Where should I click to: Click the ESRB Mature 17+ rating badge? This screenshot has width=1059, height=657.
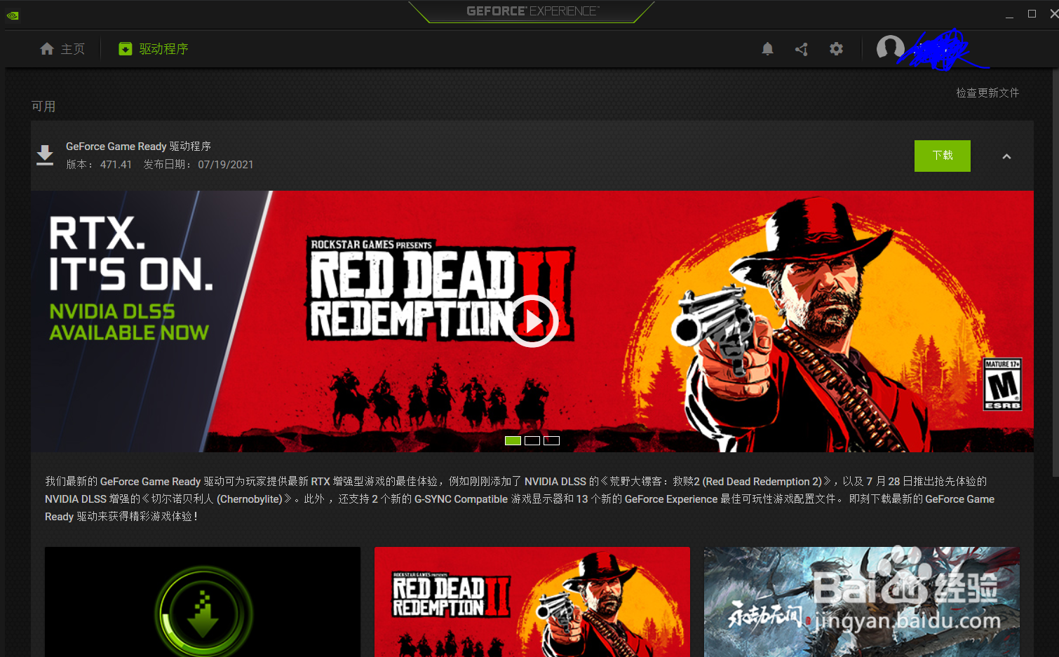point(1002,384)
